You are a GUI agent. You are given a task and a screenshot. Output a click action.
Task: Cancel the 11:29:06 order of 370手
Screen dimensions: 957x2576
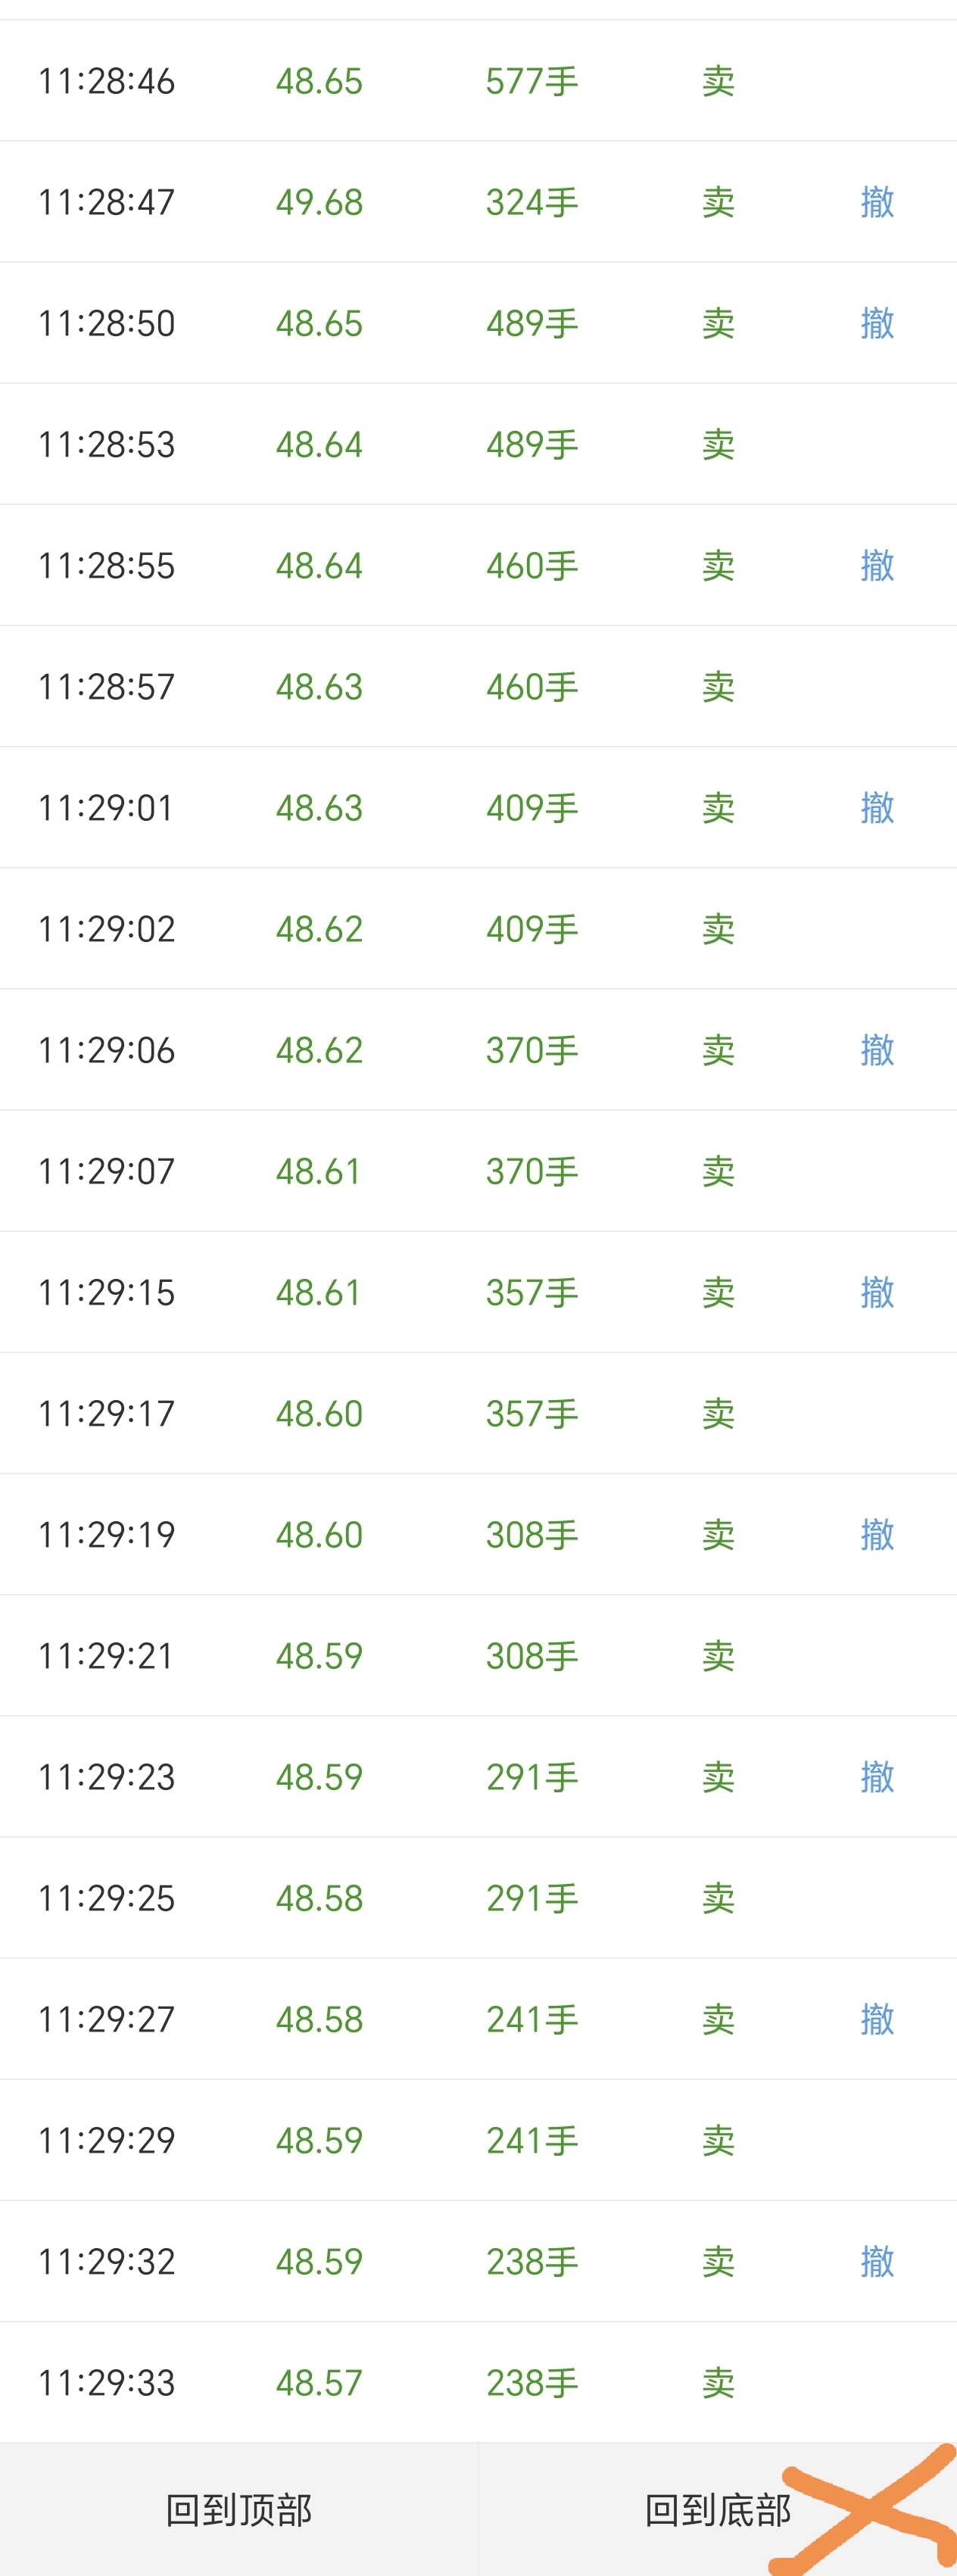(877, 1050)
